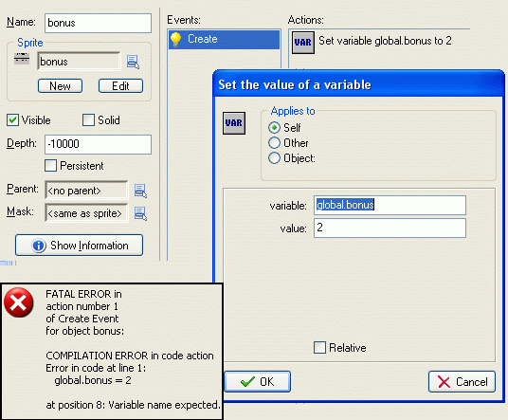Click the VAR icon in the dialog

click(234, 123)
